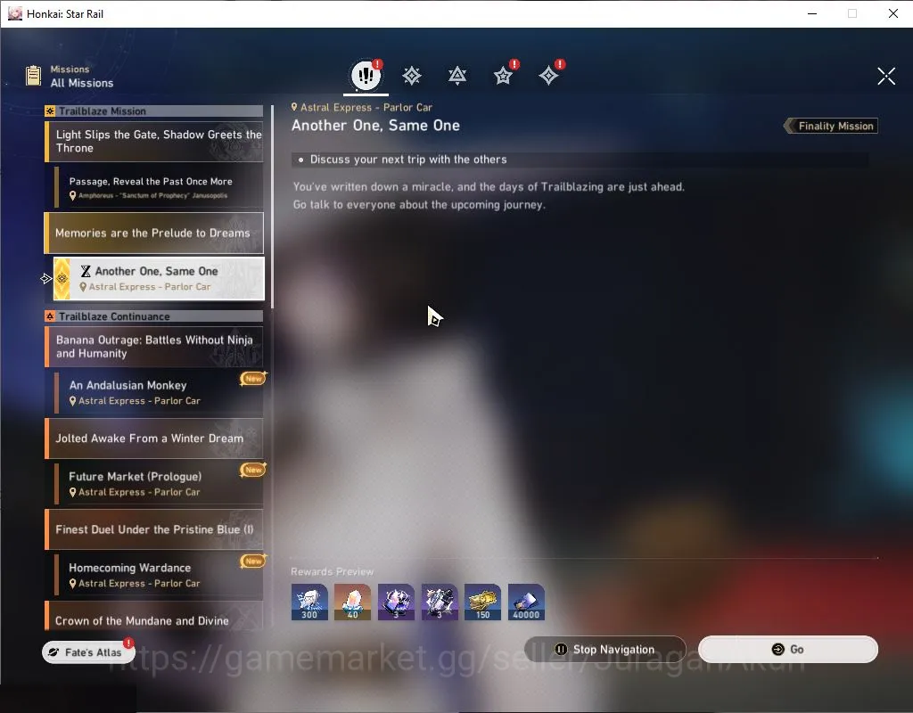
Task: Click the hourglass icon beside Another One, Same One
Action: (86, 271)
